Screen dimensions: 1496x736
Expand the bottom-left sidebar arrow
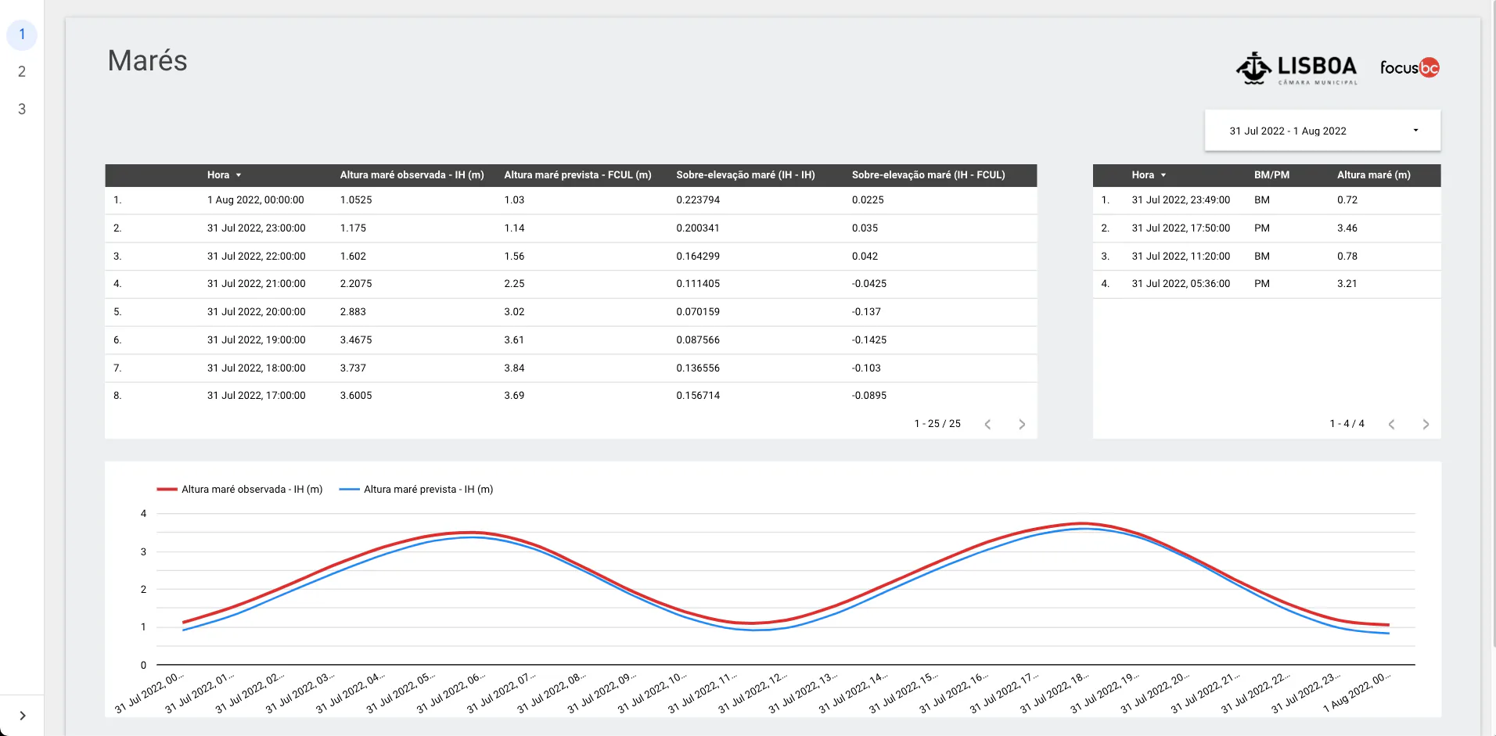(x=22, y=715)
